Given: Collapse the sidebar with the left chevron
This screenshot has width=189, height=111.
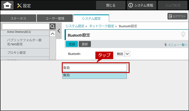Looking at the screenshot, I should [x=59, y=31].
